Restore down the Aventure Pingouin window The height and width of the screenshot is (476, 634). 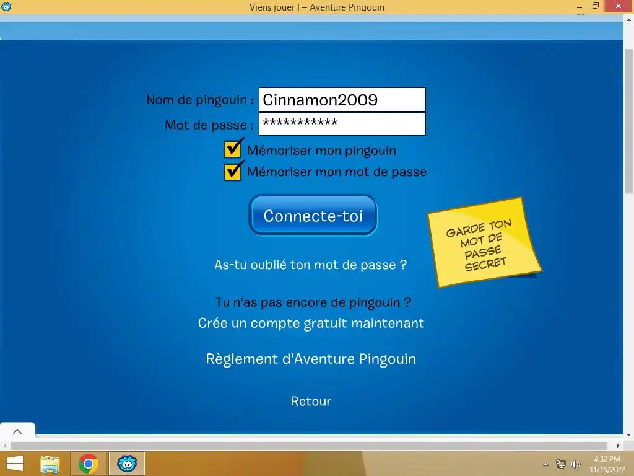[595, 6]
